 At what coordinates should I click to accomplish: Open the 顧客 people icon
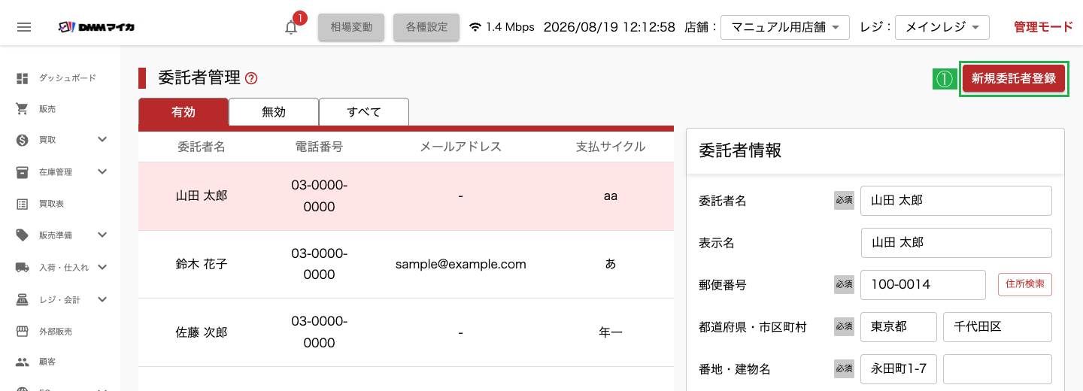(x=23, y=362)
